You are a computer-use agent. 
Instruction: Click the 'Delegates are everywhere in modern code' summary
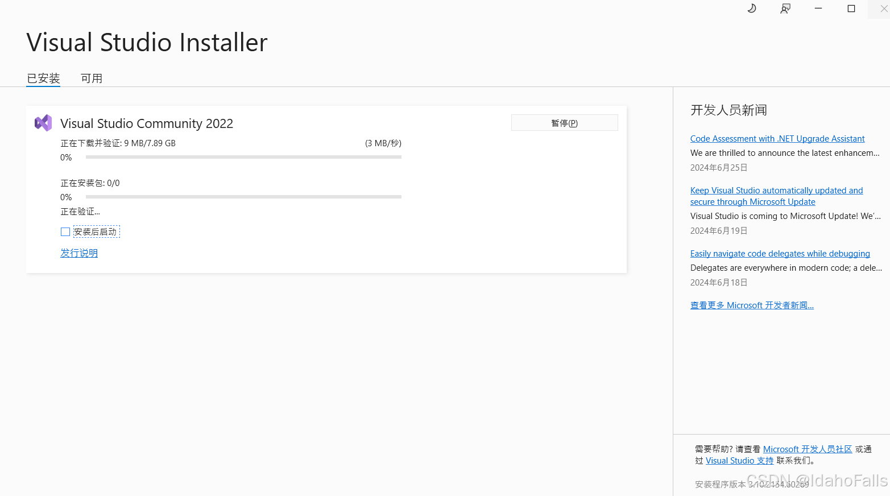[x=786, y=268]
